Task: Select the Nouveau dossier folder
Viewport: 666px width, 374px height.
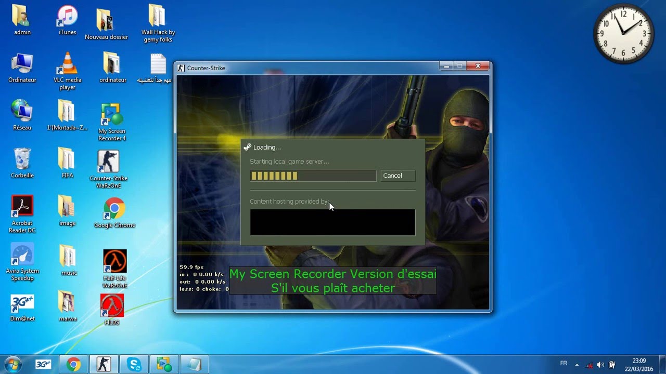Action: [x=106, y=23]
